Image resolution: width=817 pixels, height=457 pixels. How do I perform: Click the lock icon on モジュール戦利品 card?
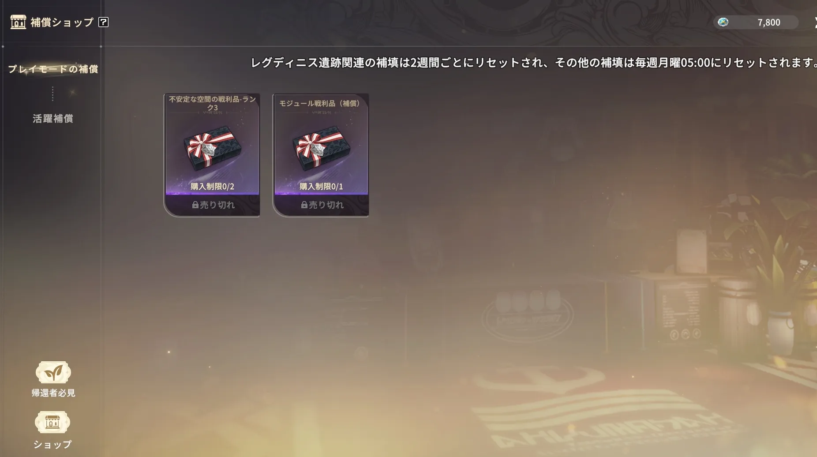click(304, 205)
